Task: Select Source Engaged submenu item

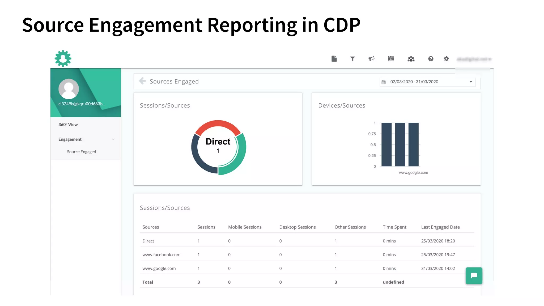Action: pos(81,152)
